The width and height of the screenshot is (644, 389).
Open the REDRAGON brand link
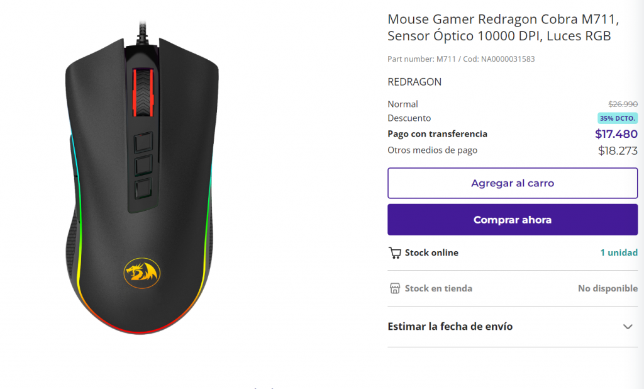tap(414, 82)
